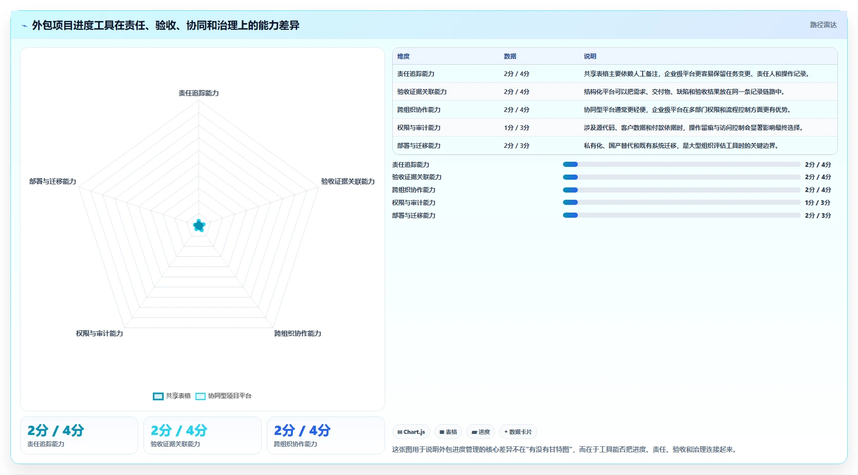
Task: Click radar axis label 责任追踪能力
Action: point(198,93)
